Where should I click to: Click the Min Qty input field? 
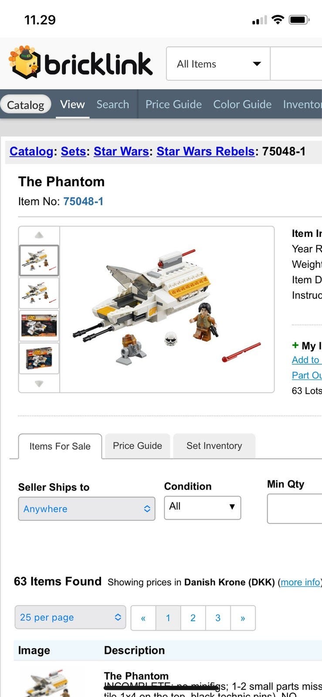click(295, 508)
